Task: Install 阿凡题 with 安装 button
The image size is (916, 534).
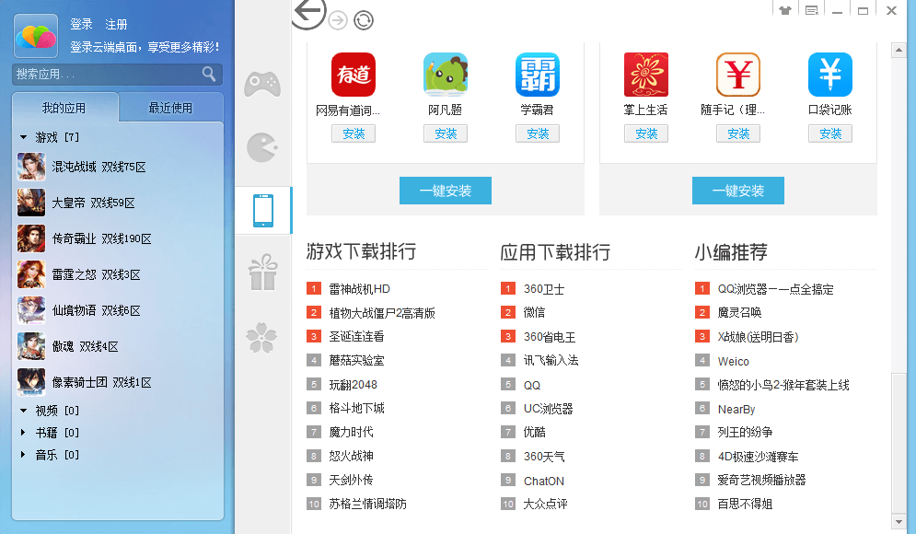Action: point(446,133)
